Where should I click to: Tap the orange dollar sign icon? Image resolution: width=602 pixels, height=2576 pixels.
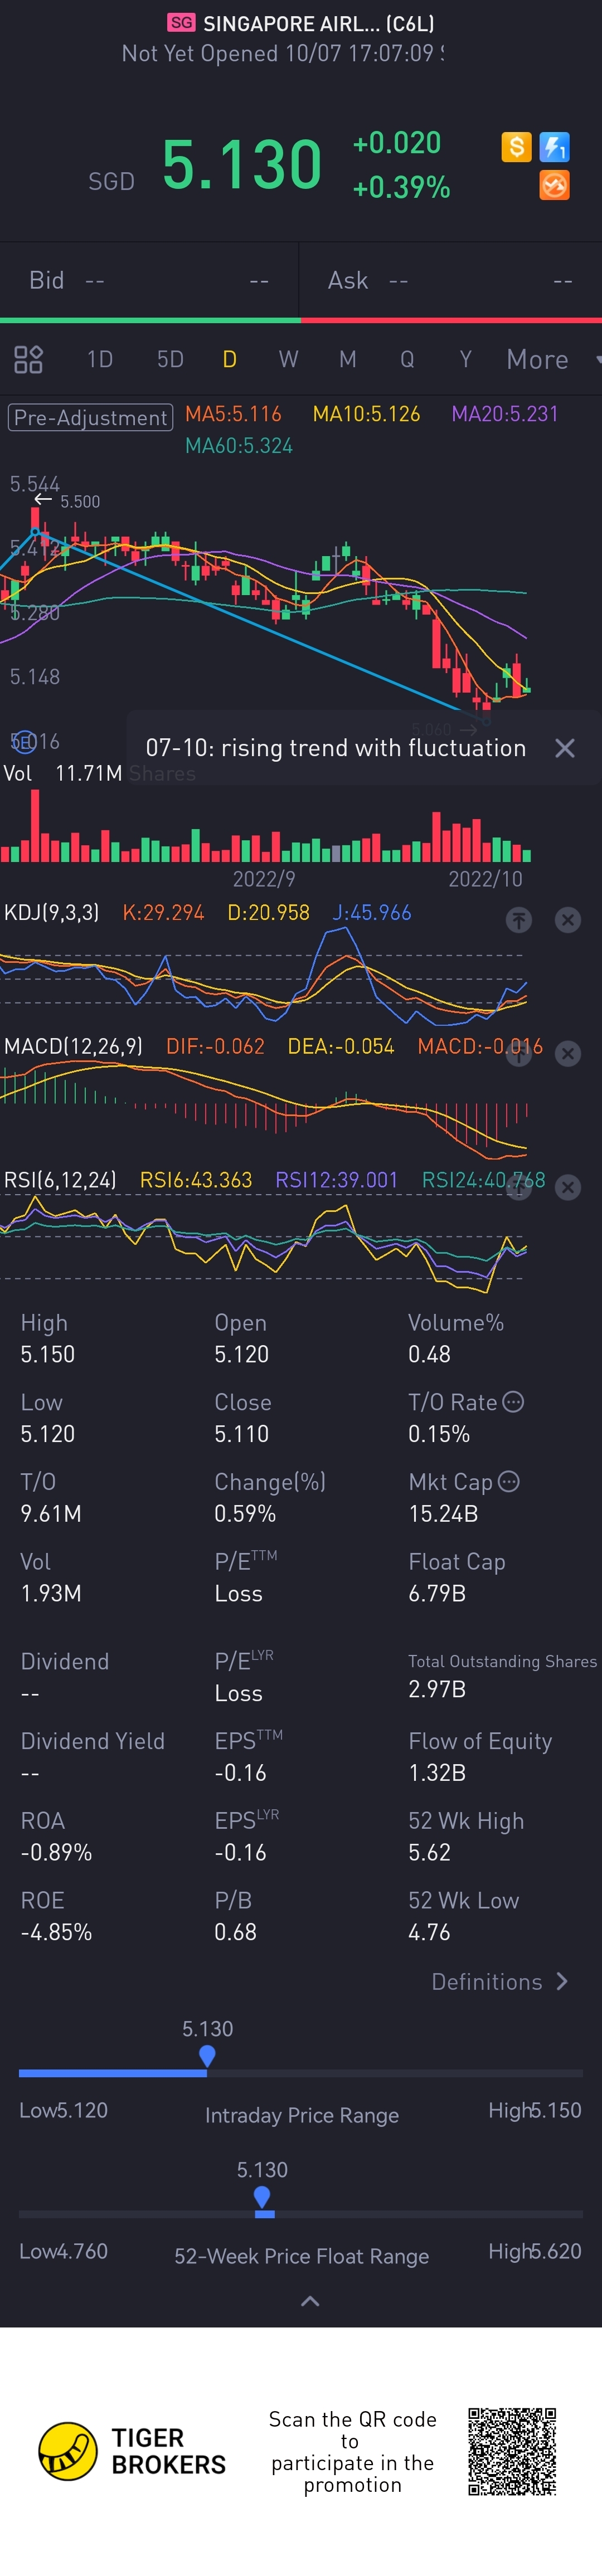tap(516, 147)
